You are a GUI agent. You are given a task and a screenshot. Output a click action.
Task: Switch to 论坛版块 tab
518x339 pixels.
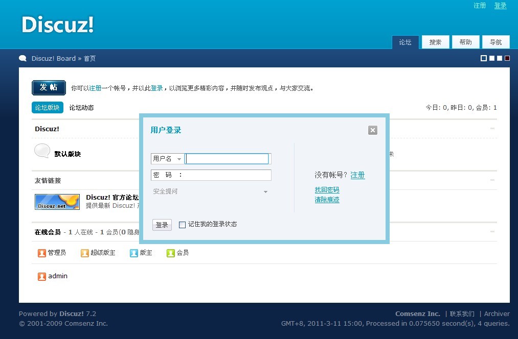coord(47,108)
